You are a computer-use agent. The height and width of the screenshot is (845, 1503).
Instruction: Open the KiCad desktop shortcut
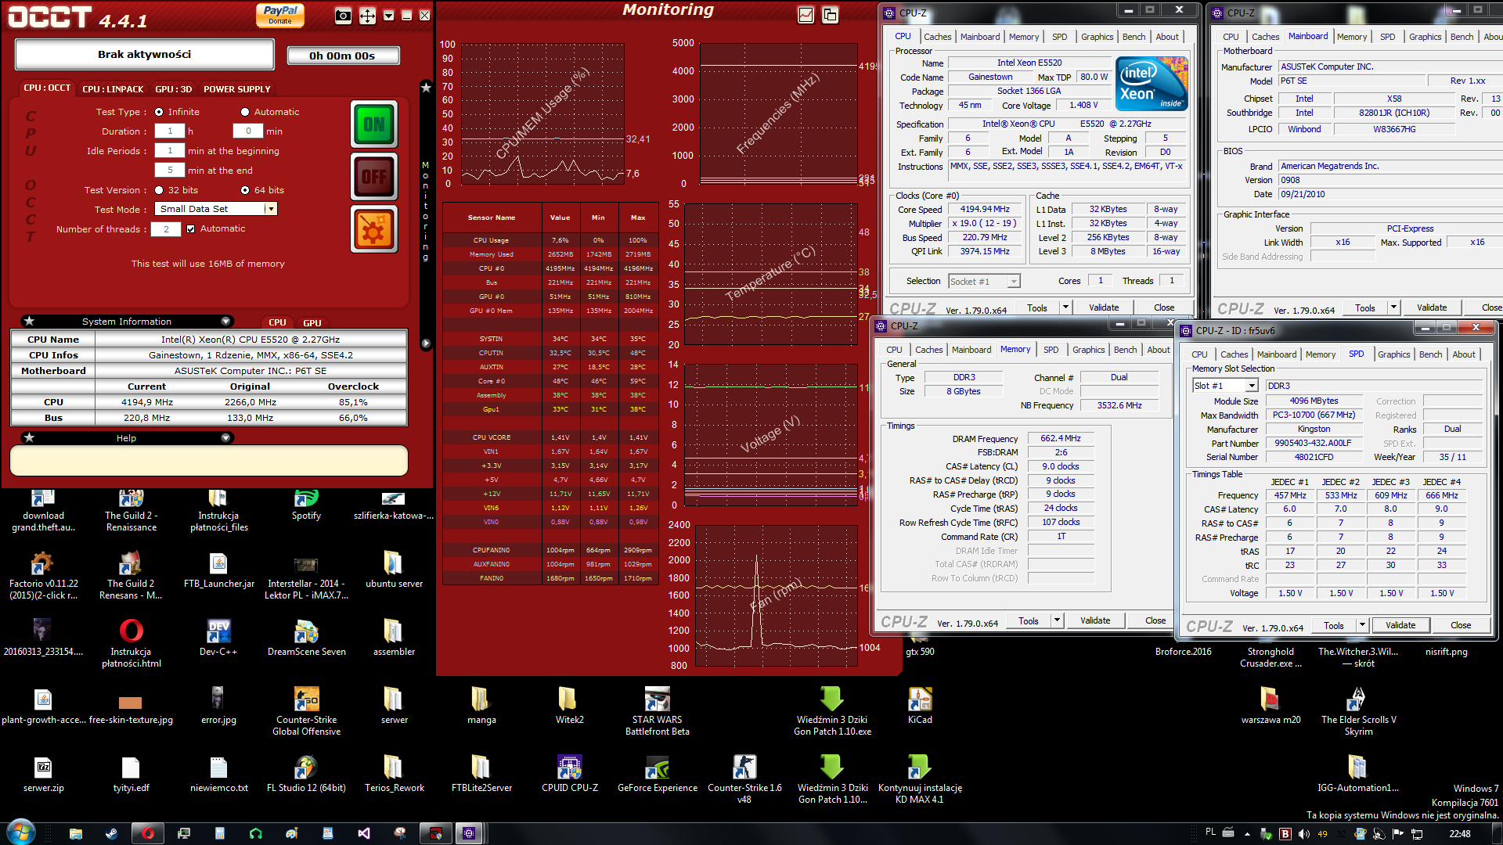tap(920, 707)
